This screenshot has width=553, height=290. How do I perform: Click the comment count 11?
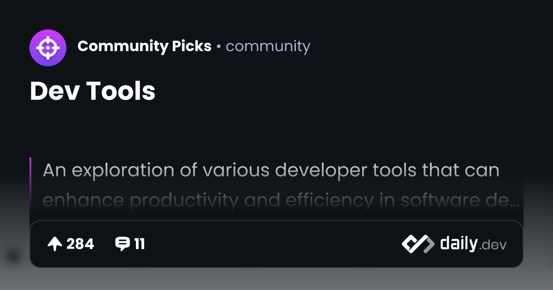tap(139, 244)
